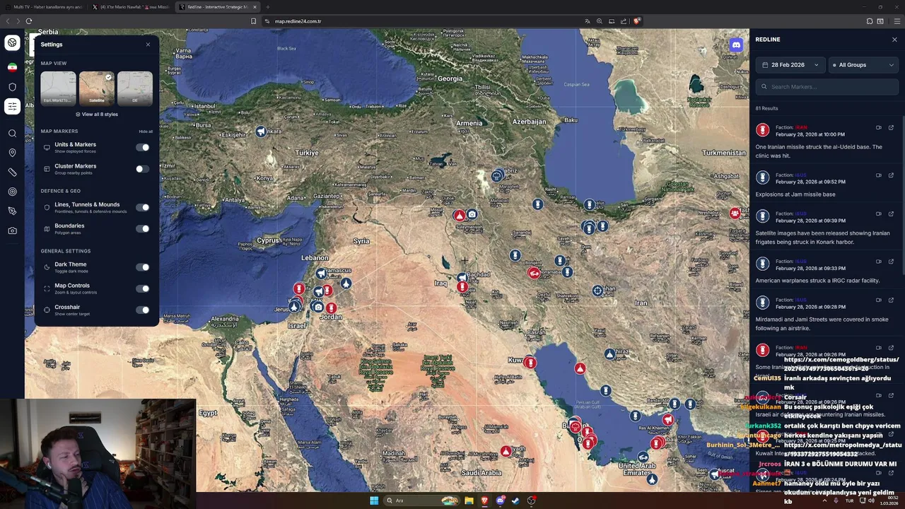Open File Explorer from the taskbar

pyautogui.click(x=469, y=501)
